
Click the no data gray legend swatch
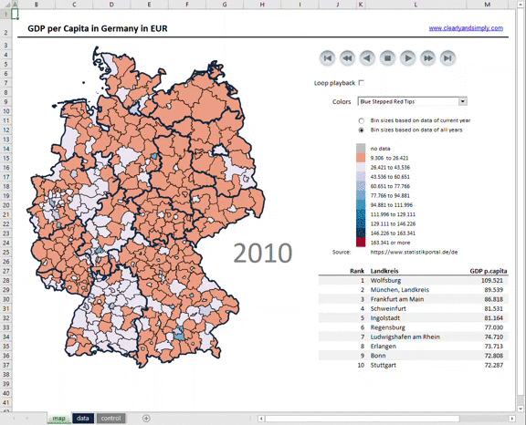point(361,149)
